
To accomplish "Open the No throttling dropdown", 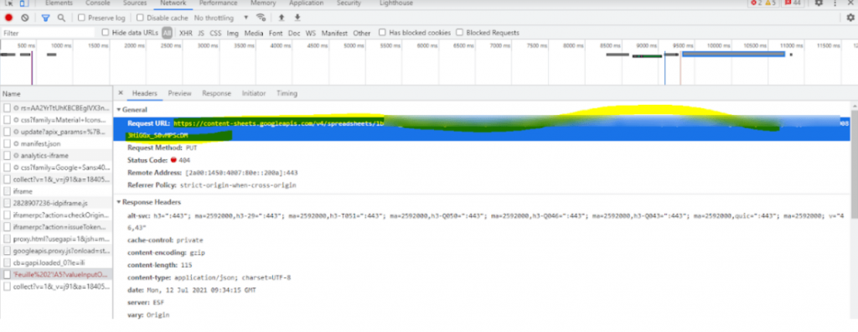I will coord(221,18).
